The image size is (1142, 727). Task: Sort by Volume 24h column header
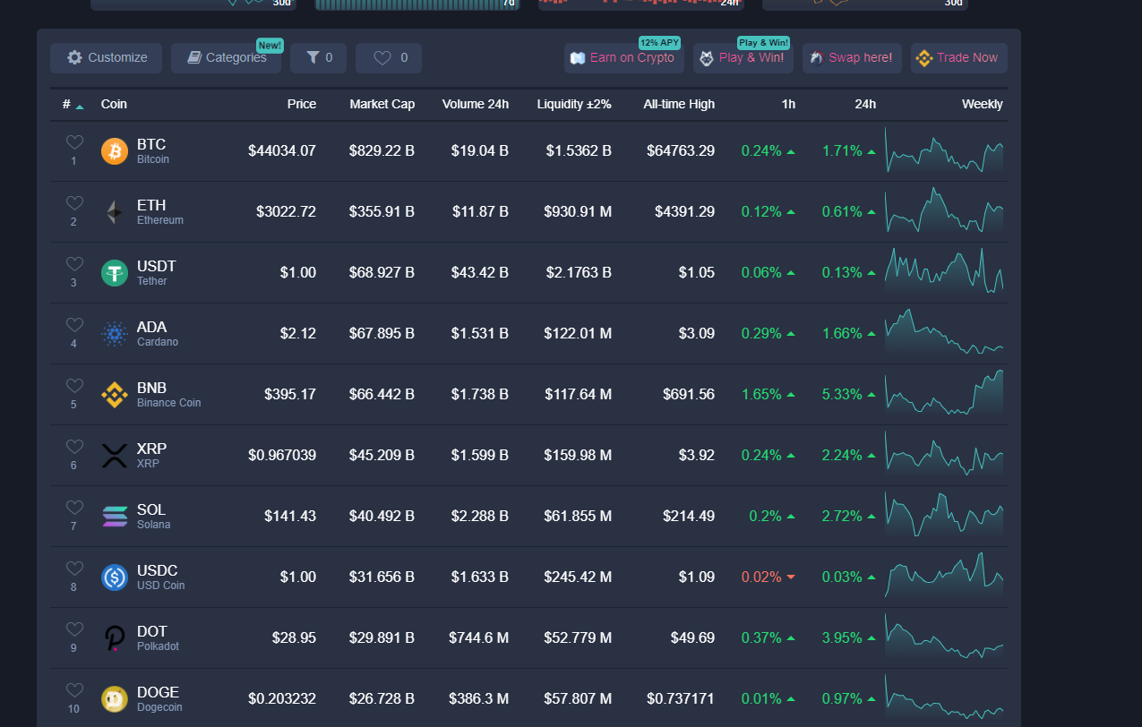[x=476, y=104]
